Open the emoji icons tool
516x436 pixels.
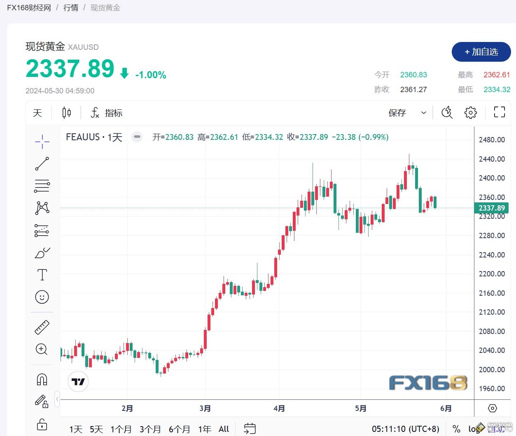tap(42, 297)
